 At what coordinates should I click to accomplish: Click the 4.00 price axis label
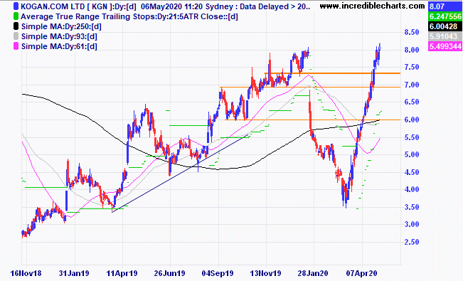412,189
